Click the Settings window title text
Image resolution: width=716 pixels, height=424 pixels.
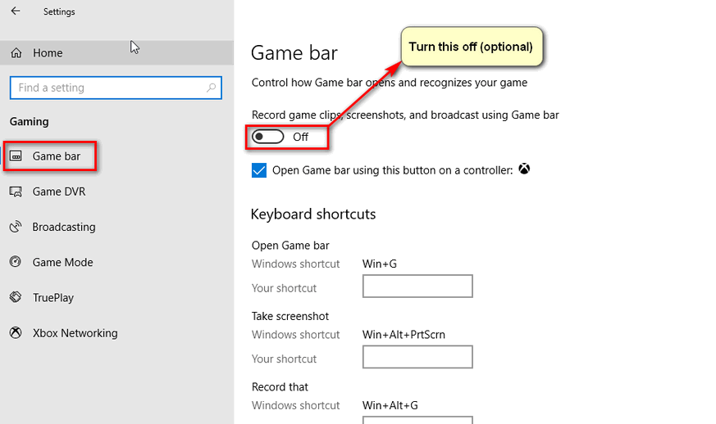(59, 11)
